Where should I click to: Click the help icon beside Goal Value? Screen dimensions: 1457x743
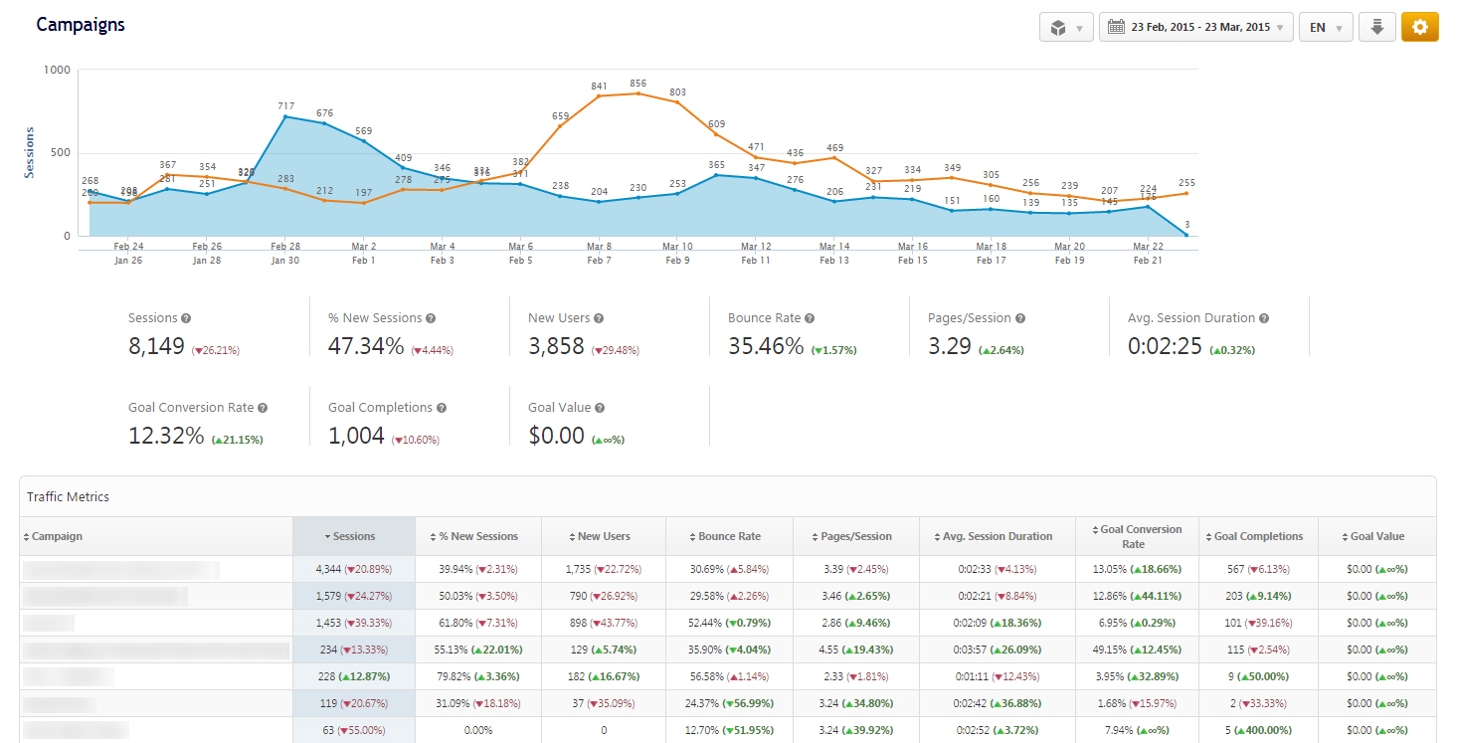point(600,408)
